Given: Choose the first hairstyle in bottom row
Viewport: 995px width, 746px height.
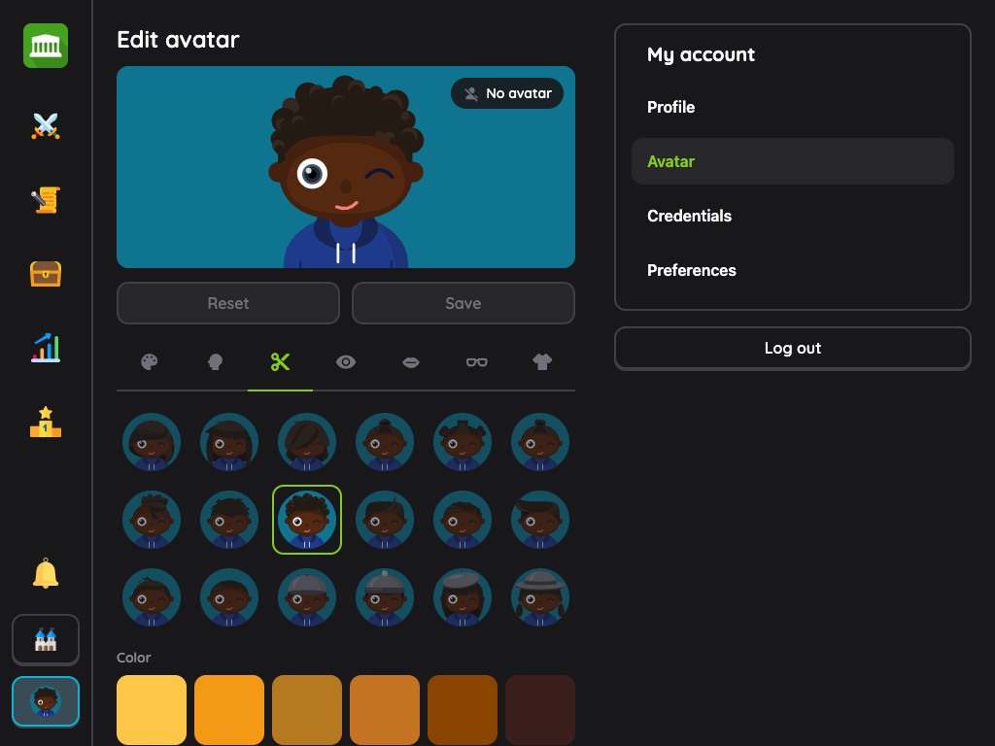Looking at the screenshot, I should pos(152,597).
